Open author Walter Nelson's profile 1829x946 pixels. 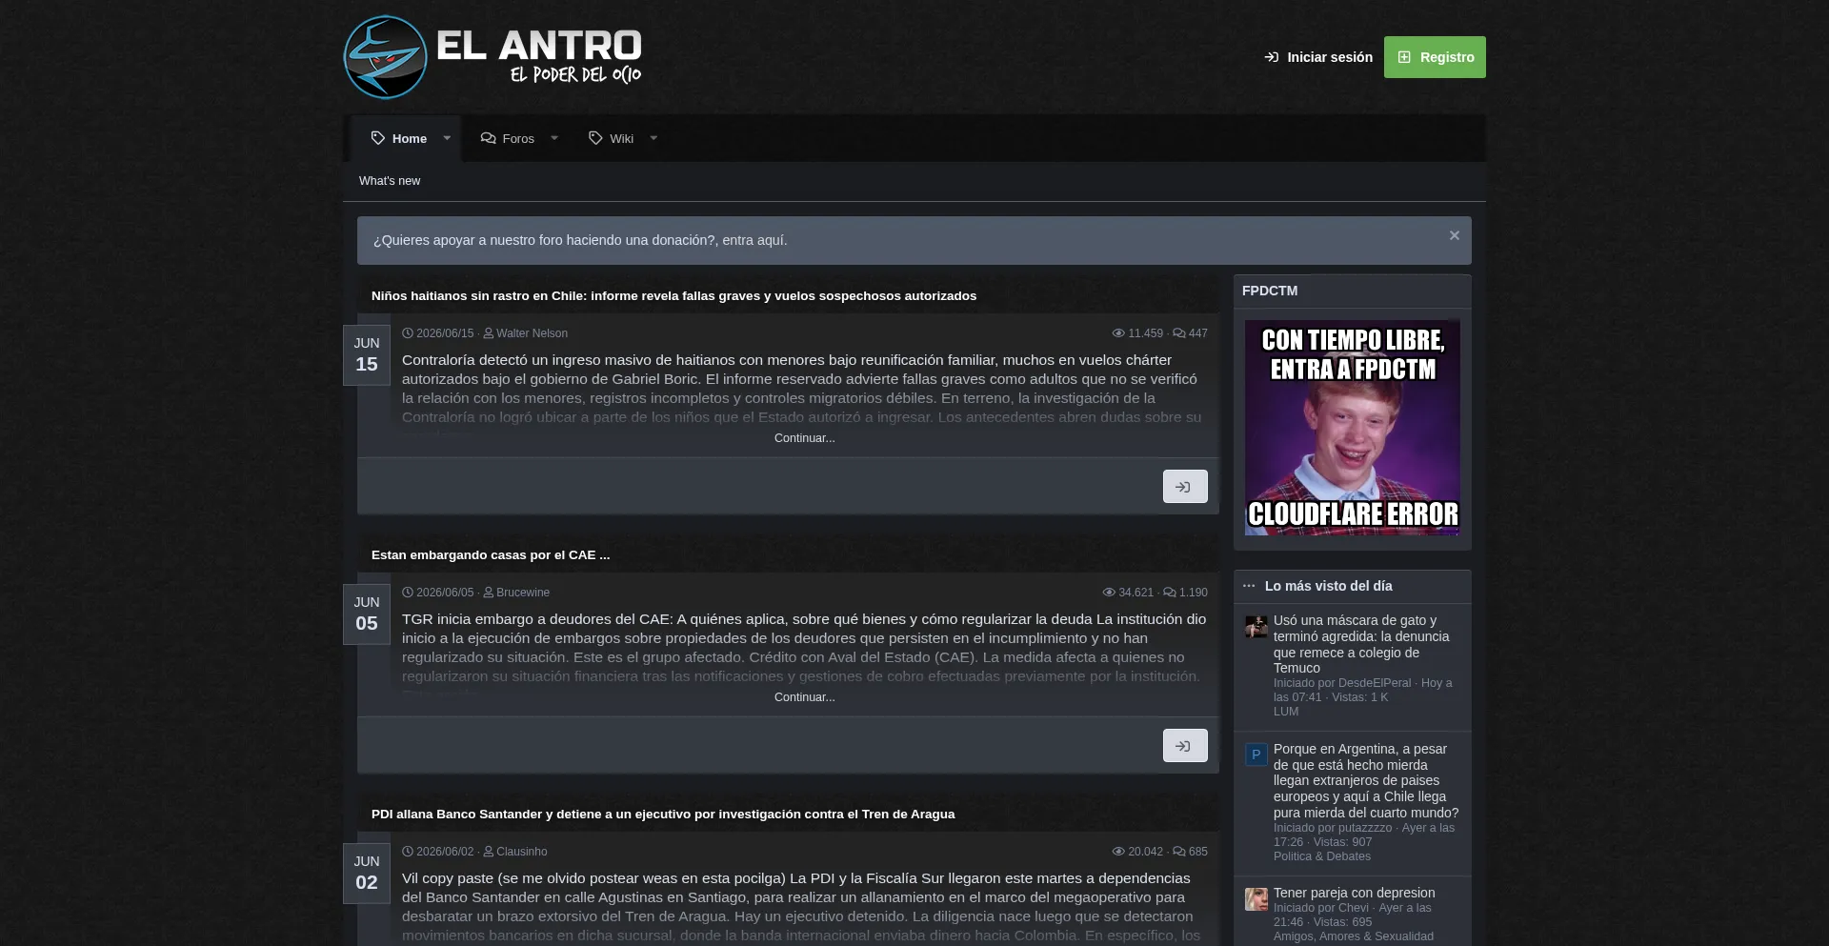point(532,333)
